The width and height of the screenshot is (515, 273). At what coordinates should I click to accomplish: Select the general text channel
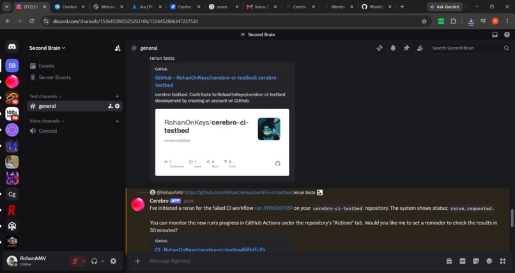tap(75, 106)
